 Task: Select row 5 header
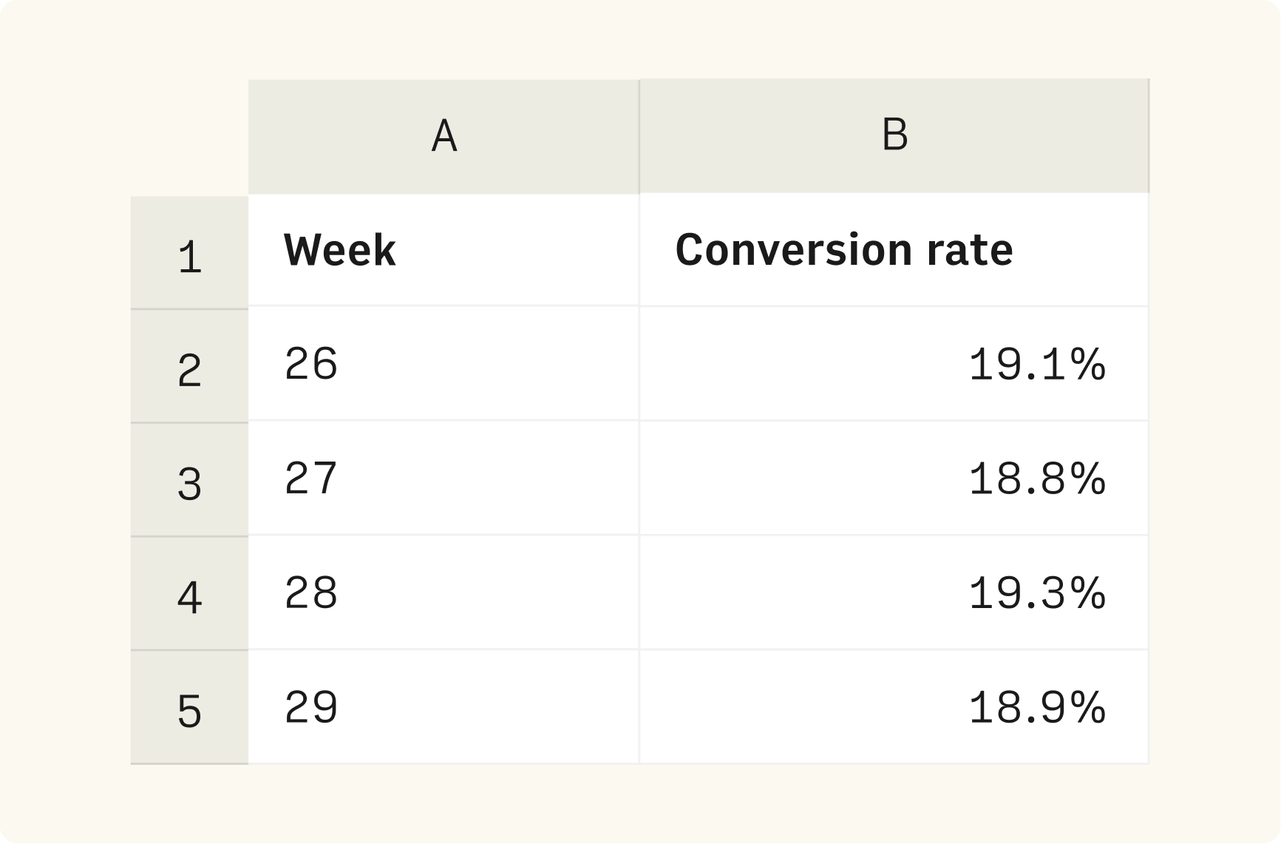click(x=189, y=708)
